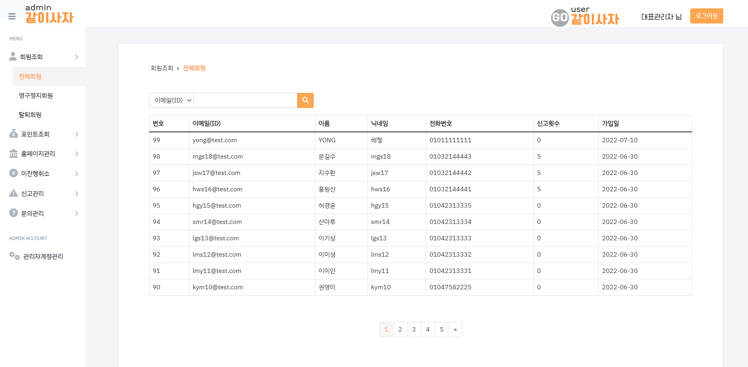Click the gears icon for 관리자계정관리
Screen dimensions: 748x367
click(14, 256)
